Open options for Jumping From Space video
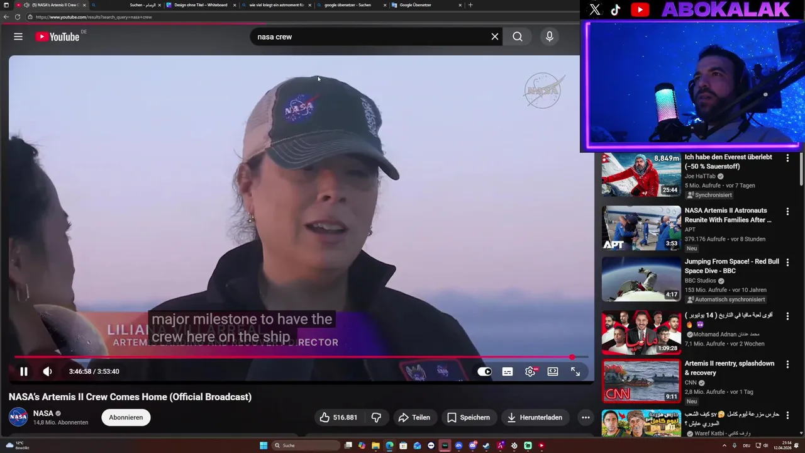 point(787,262)
